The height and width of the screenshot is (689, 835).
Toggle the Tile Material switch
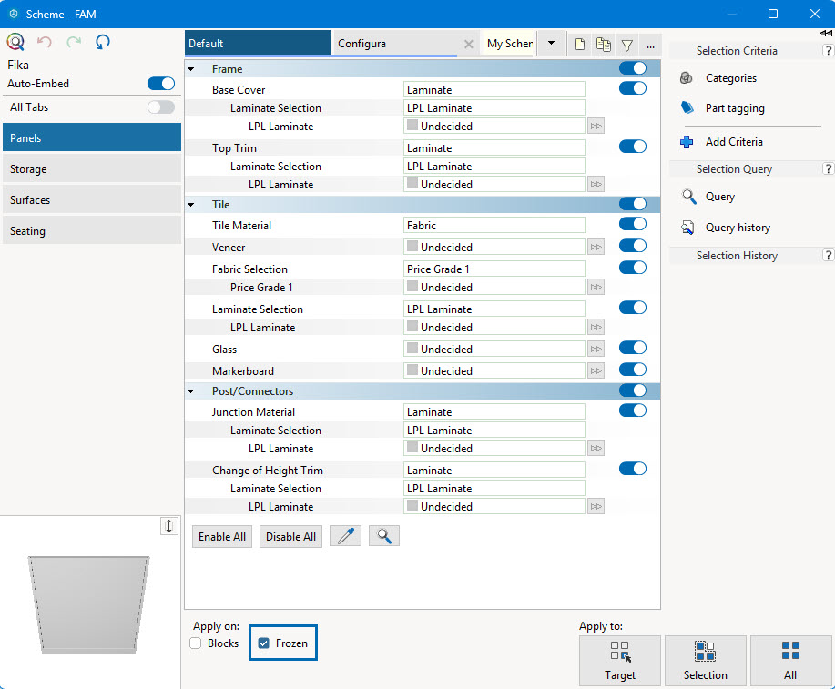click(x=633, y=224)
